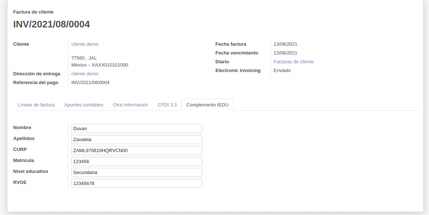The width and height of the screenshot is (429, 215).
Task: Select the Matricula field with 123456
Action: (136, 162)
